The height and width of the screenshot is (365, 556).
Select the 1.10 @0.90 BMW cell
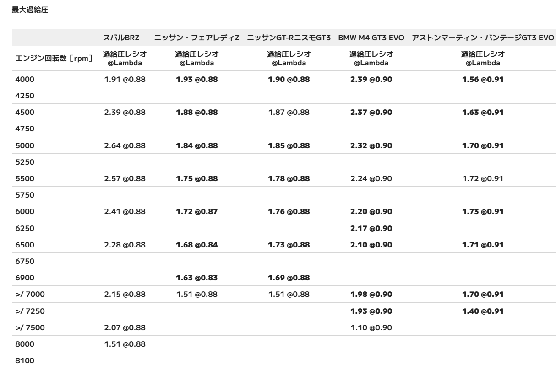point(371,327)
